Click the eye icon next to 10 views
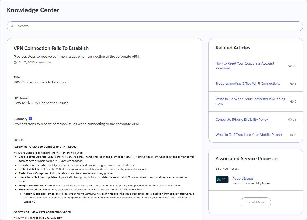307x220 pixels. tap(290, 66)
